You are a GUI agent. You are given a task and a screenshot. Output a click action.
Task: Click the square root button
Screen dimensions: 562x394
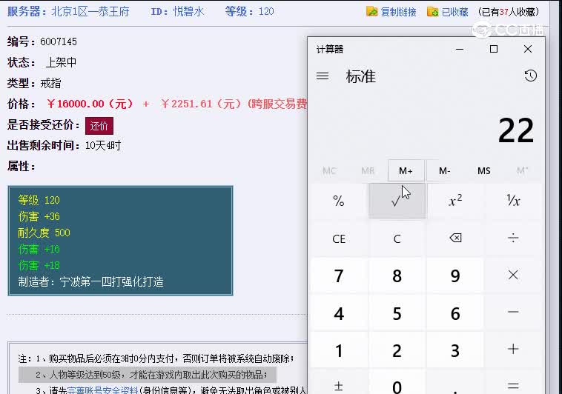(x=397, y=201)
